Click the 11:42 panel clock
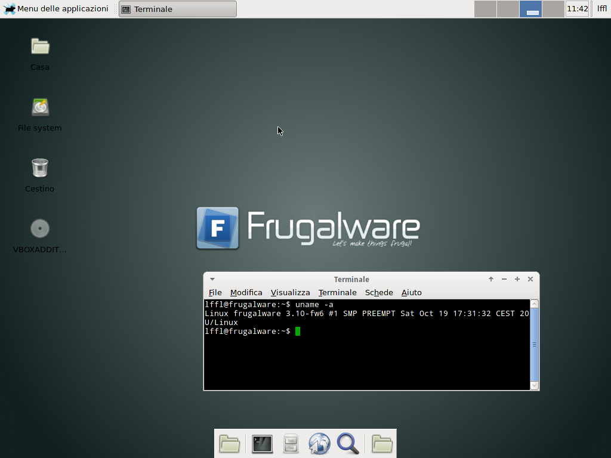This screenshot has width=611, height=458. tap(577, 8)
